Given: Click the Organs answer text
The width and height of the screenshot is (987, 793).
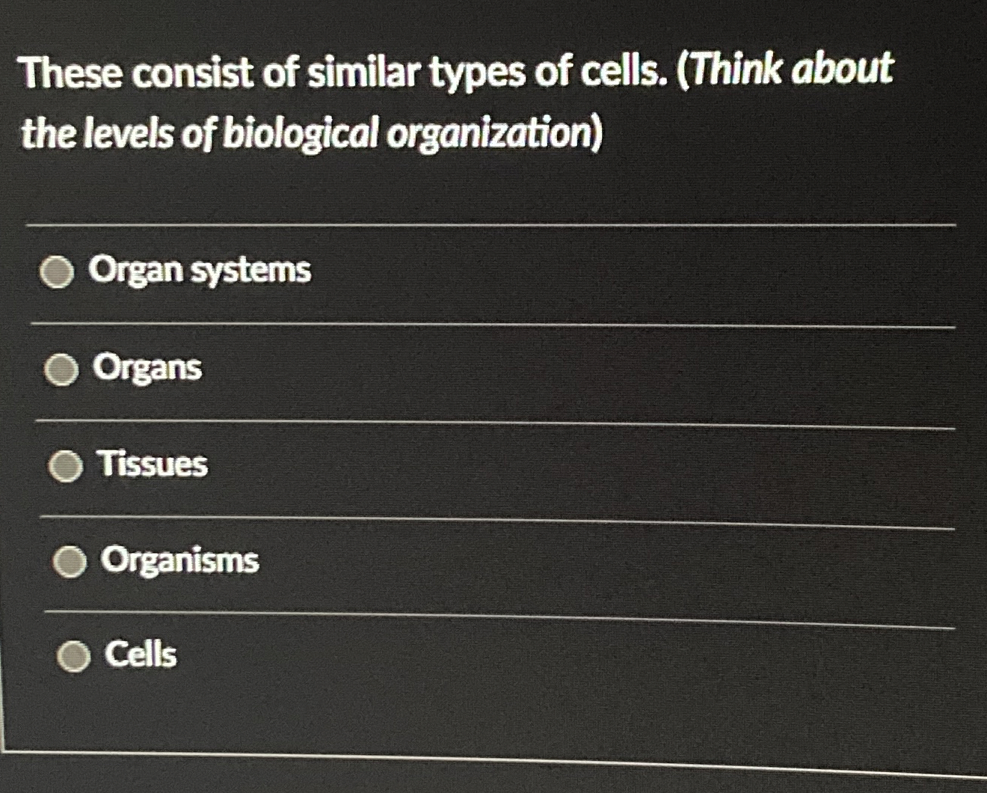Looking at the screenshot, I should [x=147, y=368].
